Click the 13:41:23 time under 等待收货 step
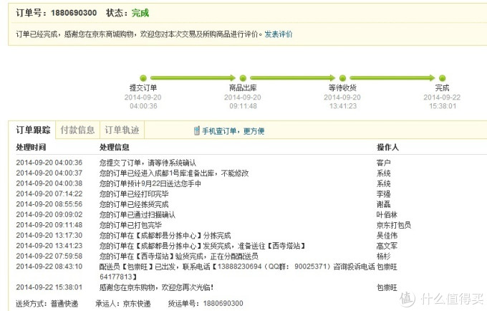The width and height of the screenshot is (487, 311). [342, 106]
